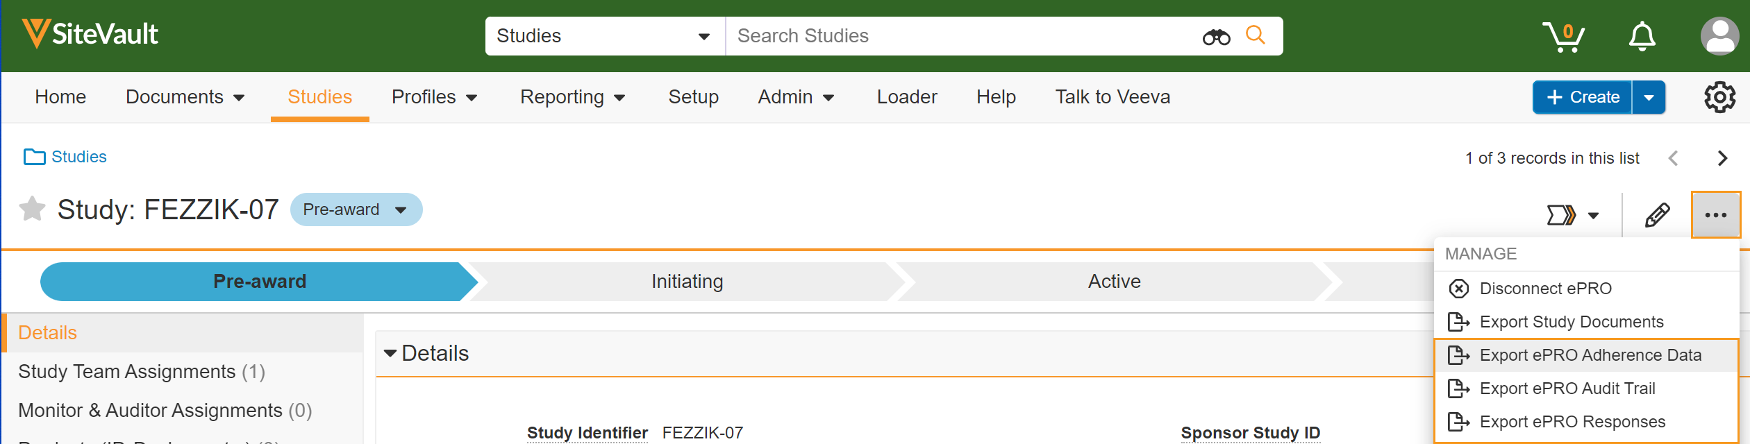Click the Search Studies input field
This screenshot has width=1750, height=444.
958,36
